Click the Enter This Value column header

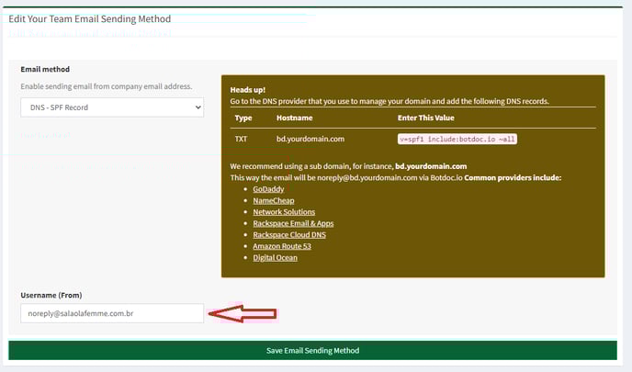[425, 118]
